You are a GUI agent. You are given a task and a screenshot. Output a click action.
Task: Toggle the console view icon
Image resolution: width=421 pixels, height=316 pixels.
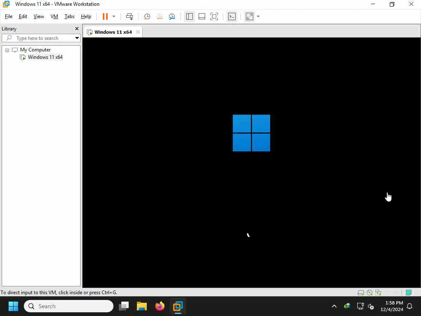[232, 16]
